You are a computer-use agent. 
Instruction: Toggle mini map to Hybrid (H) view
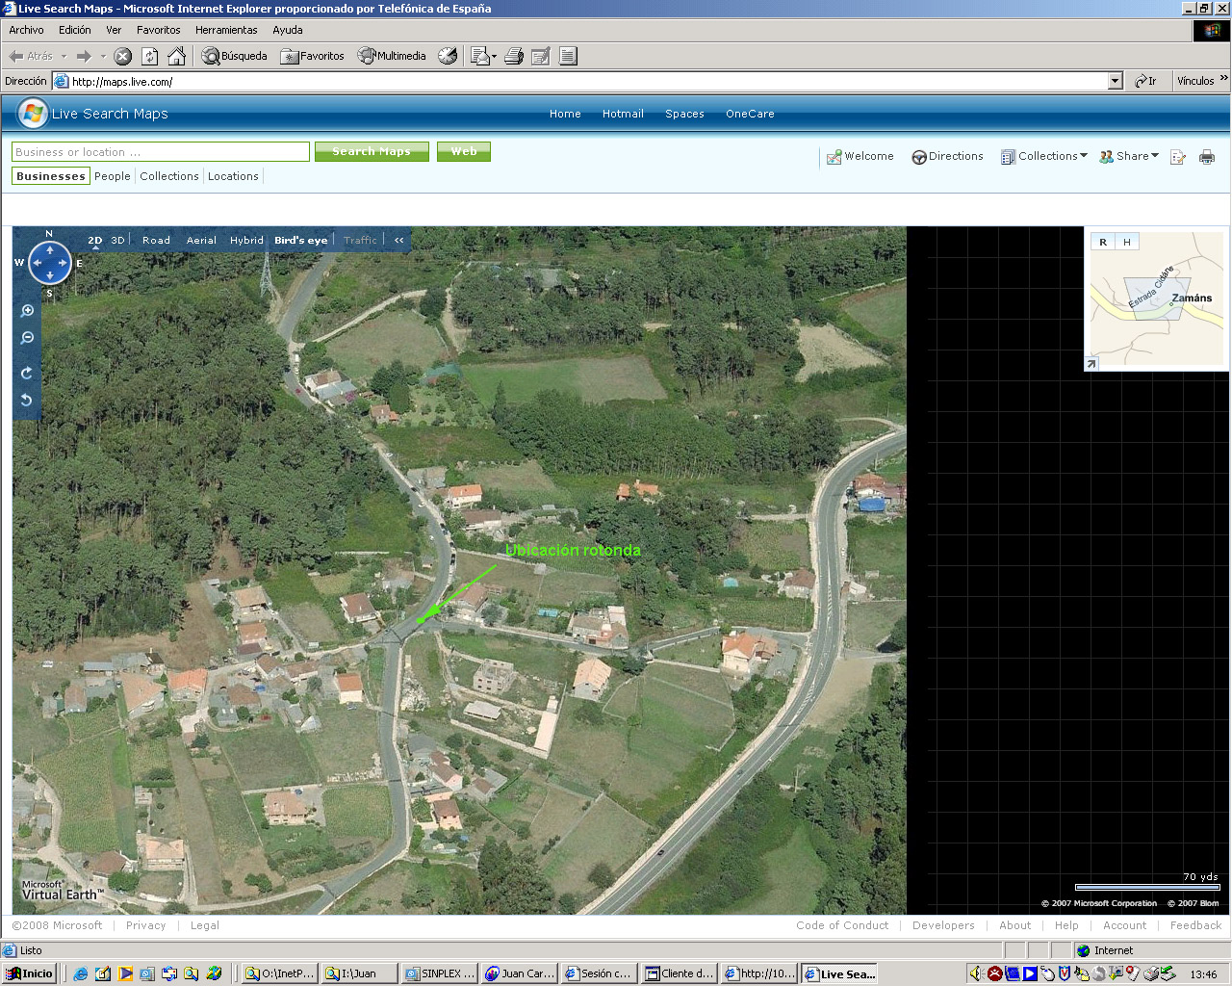[x=1126, y=242]
